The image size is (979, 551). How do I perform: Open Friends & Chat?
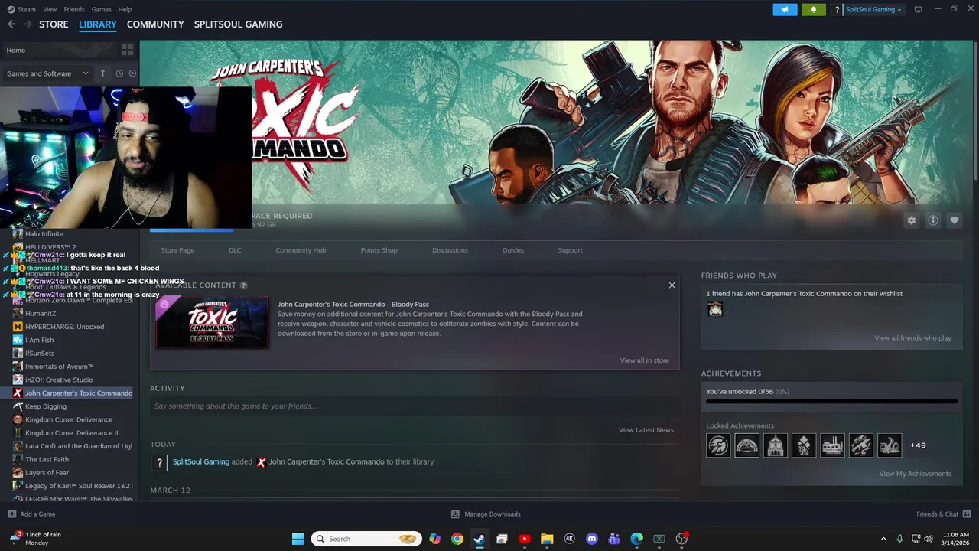point(943,514)
